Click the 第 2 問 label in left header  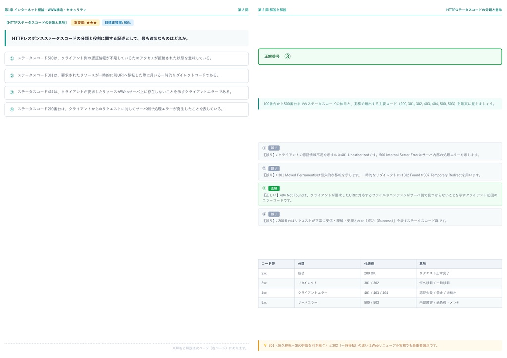coord(243,10)
